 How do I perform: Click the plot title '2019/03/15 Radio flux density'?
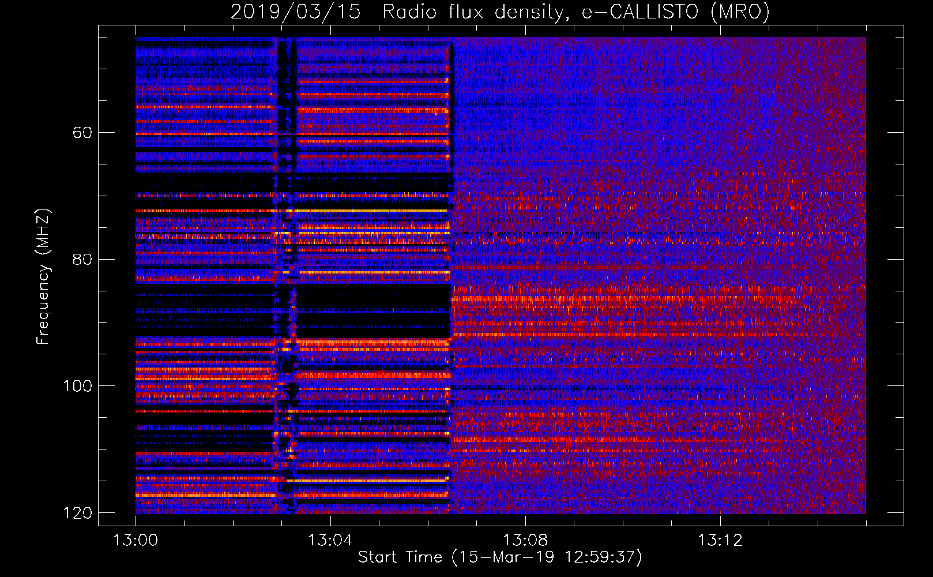[501, 12]
